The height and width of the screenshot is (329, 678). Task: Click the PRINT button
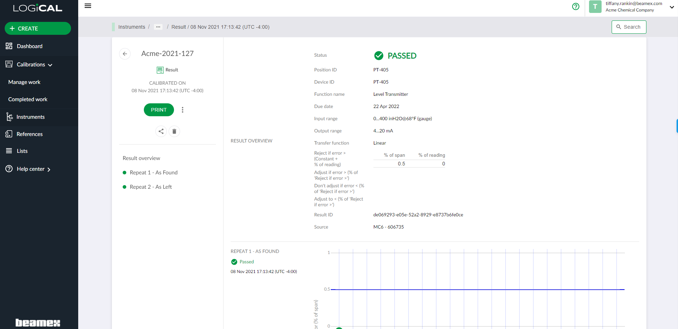pos(159,110)
